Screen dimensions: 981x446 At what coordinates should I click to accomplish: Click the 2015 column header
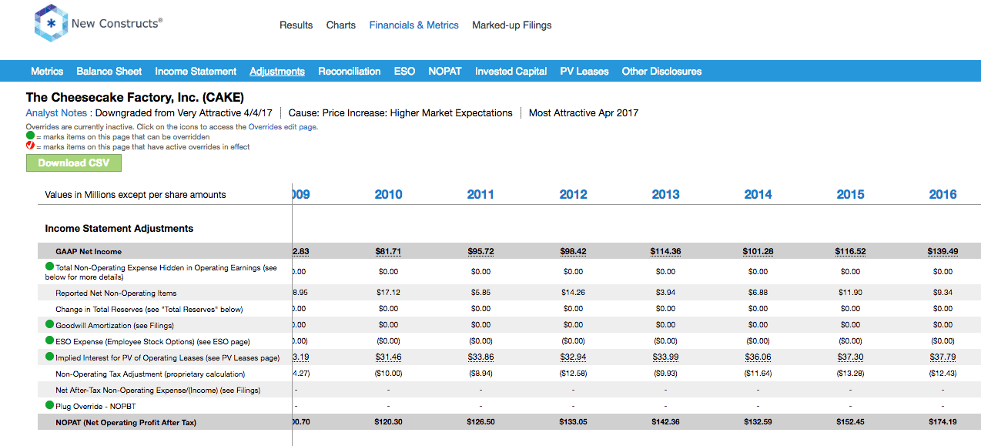(851, 195)
